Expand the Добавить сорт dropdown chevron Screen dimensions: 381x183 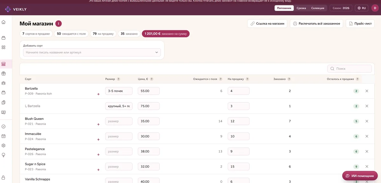coord(157,52)
